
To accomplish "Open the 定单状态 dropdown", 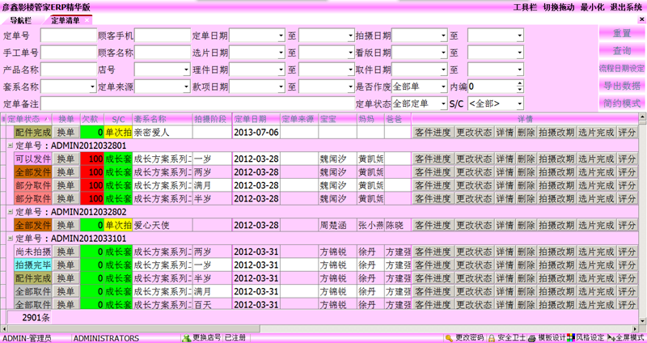I will [442, 104].
